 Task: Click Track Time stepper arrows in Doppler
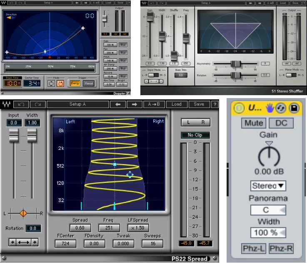coord(19,83)
